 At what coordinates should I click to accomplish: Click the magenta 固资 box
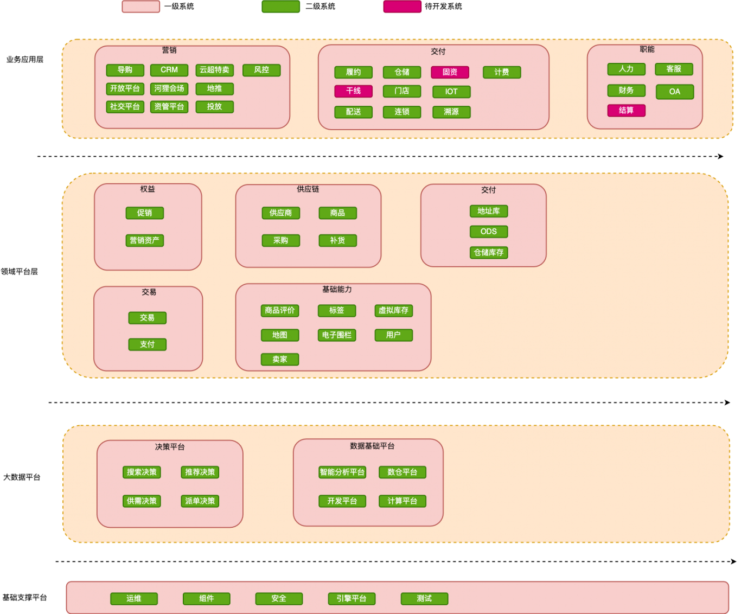[450, 72]
